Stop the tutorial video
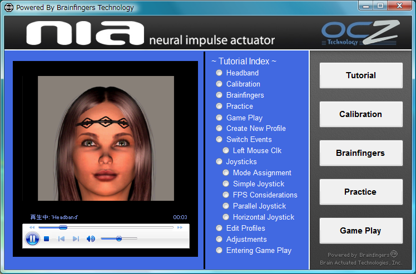Screen dimensions: 416x274 click(46, 239)
